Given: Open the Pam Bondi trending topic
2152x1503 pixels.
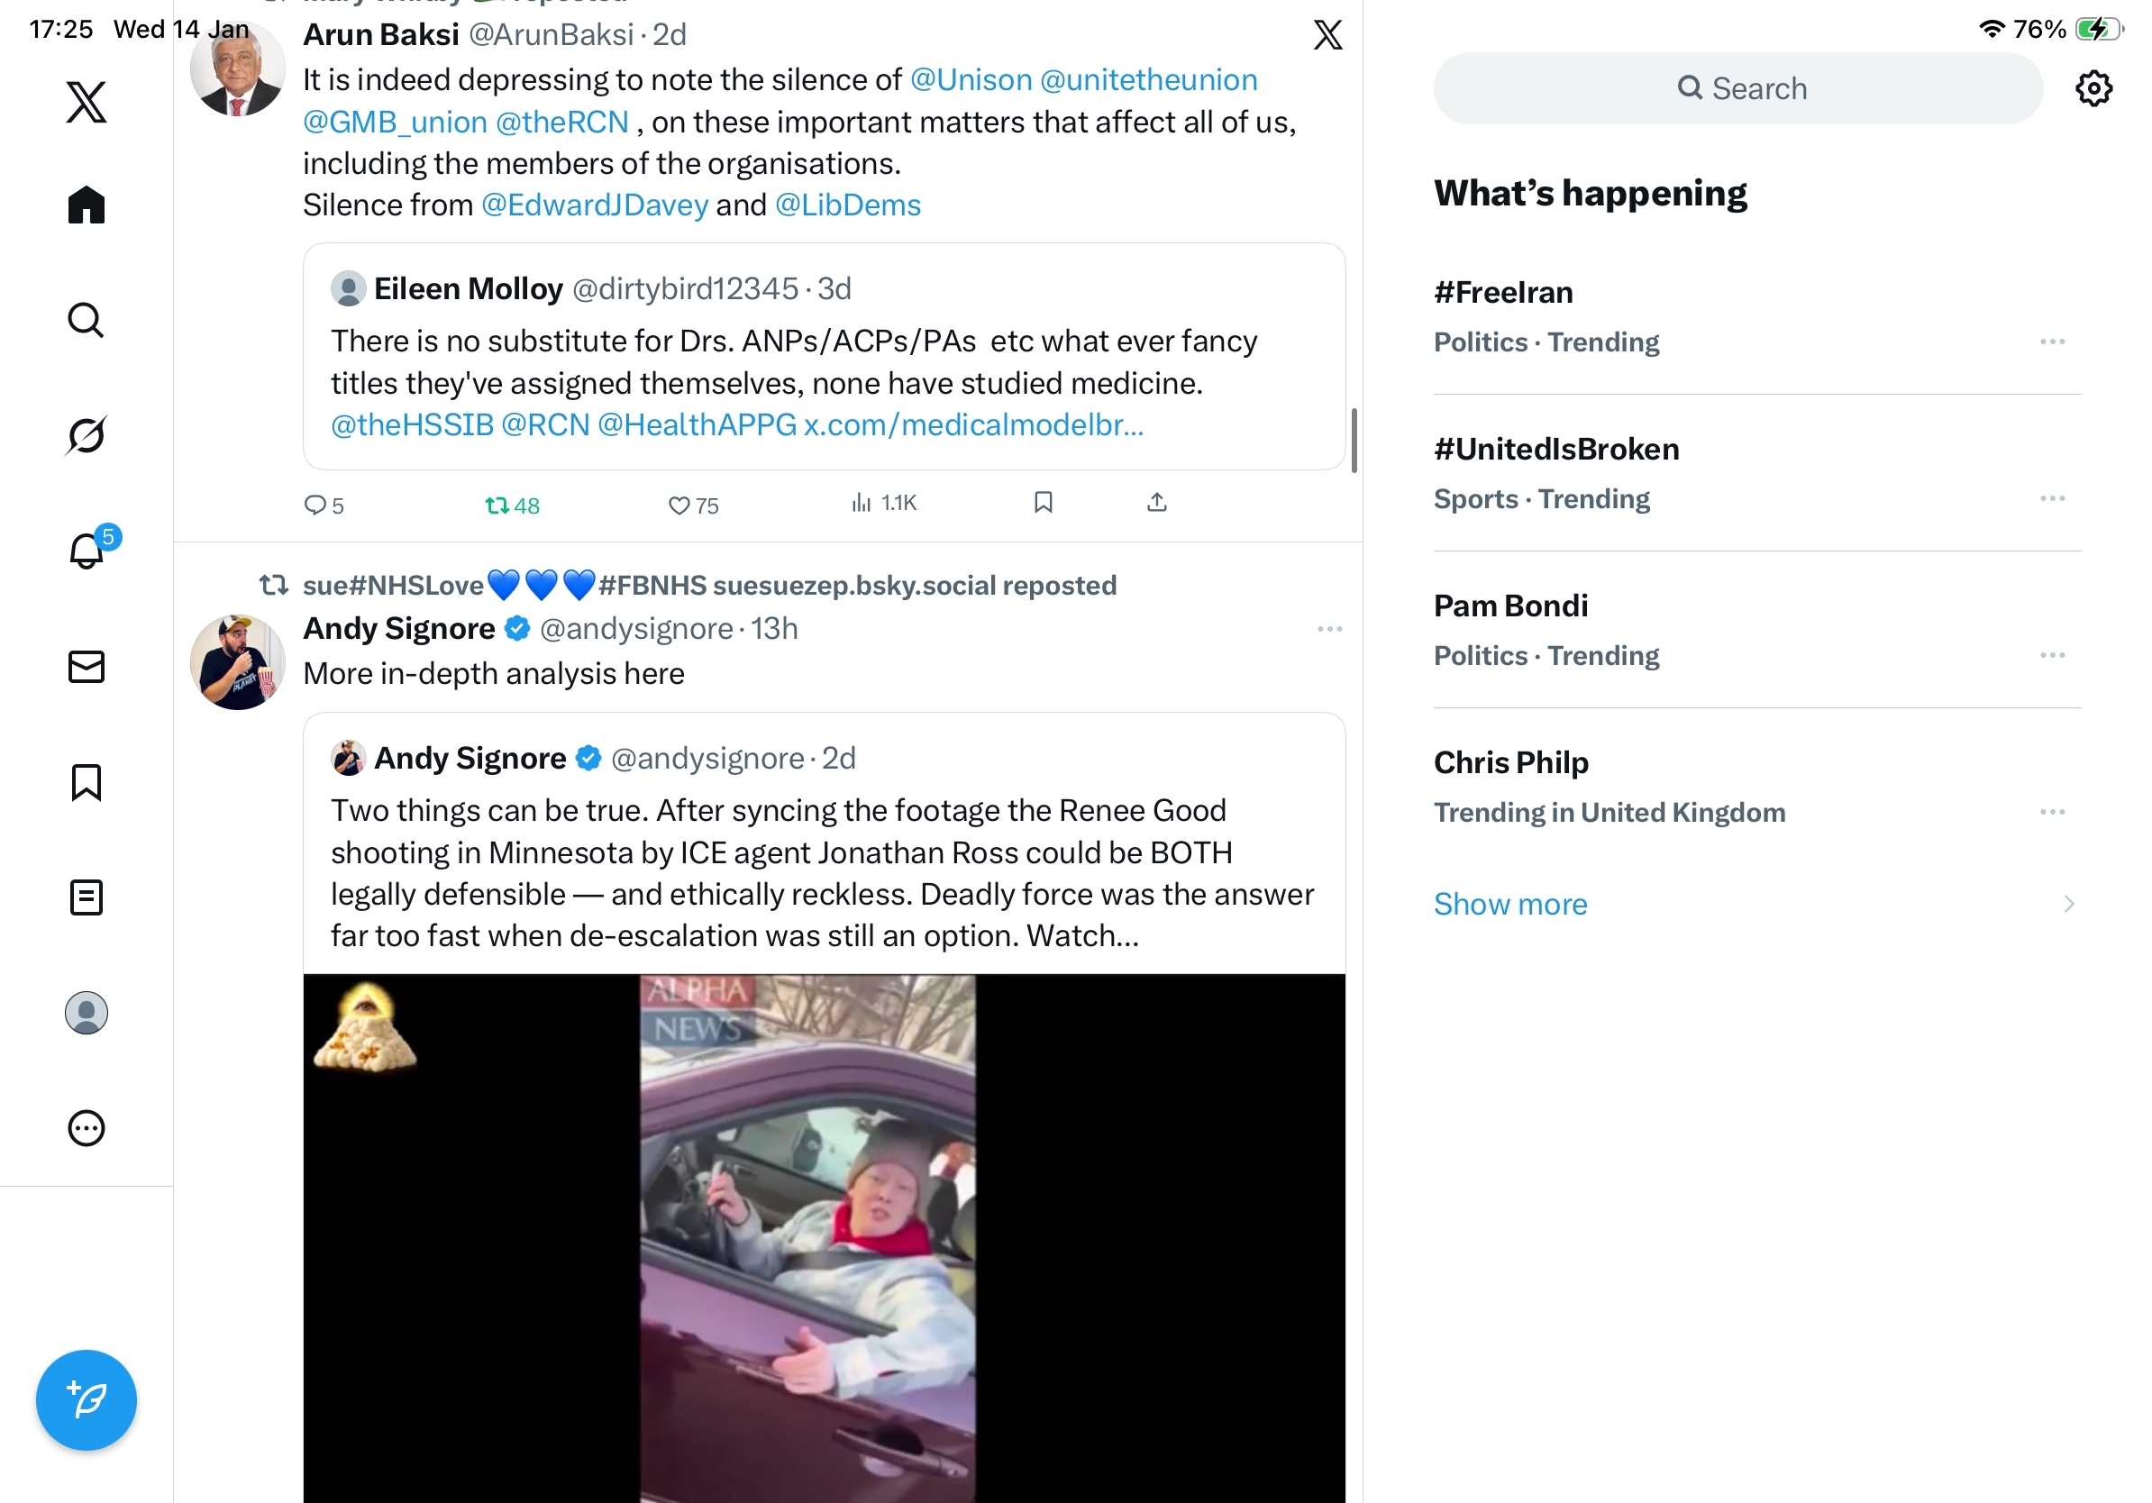Looking at the screenshot, I should point(1510,606).
